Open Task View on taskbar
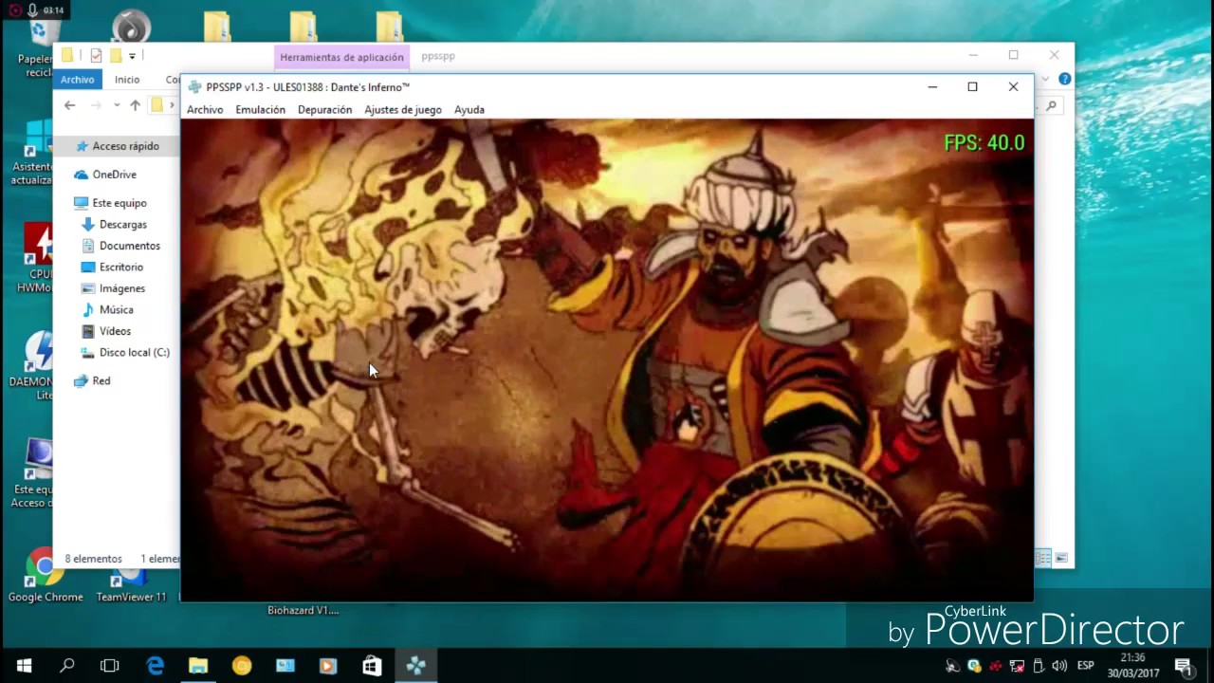 tap(109, 666)
